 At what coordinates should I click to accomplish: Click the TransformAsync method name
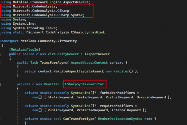point(53,63)
